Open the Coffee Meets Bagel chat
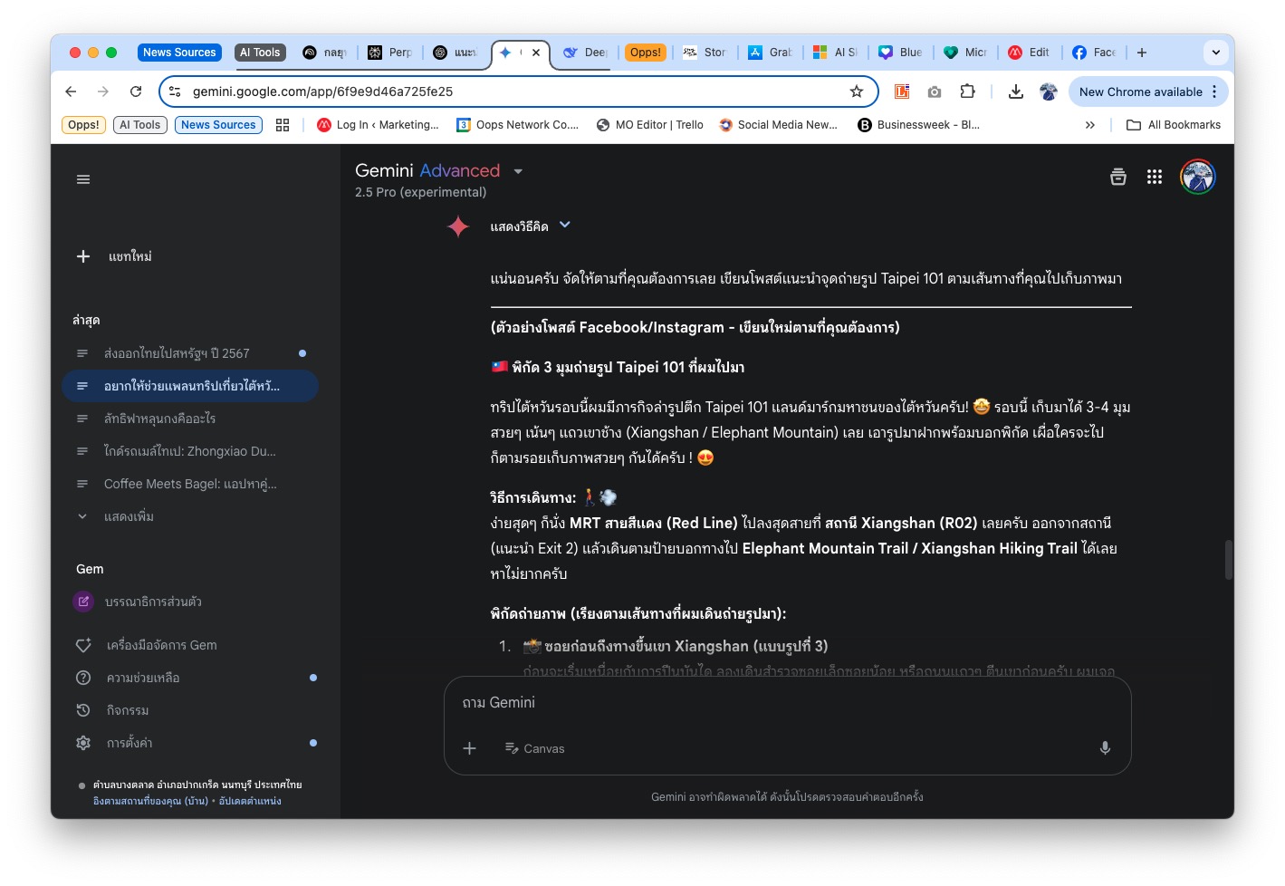Image resolution: width=1285 pixels, height=886 pixels. tap(190, 484)
